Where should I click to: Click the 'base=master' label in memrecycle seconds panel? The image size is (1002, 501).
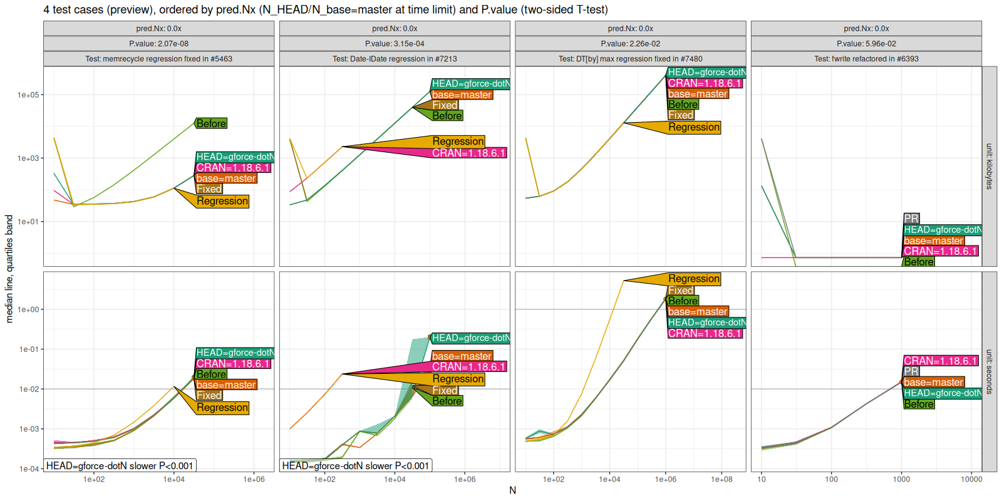(225, 385)
